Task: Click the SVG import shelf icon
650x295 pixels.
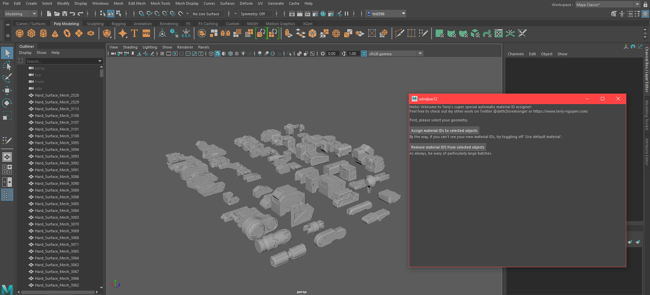Action: 146,33
